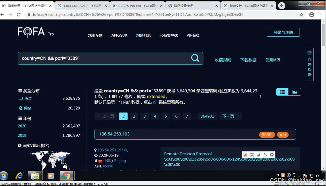
Task: Click the 登录与注册 button
Action: 283,32
